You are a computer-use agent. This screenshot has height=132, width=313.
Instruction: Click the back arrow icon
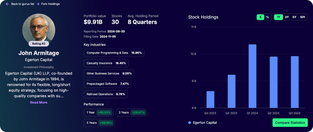(7, 4)
